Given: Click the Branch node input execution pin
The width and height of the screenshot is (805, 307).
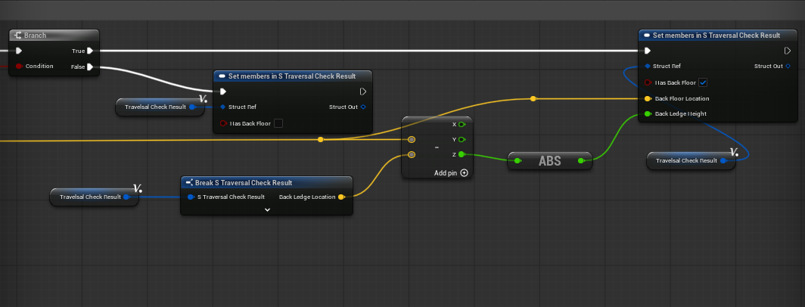Looking at the screenshot, I should pos(19,51).
